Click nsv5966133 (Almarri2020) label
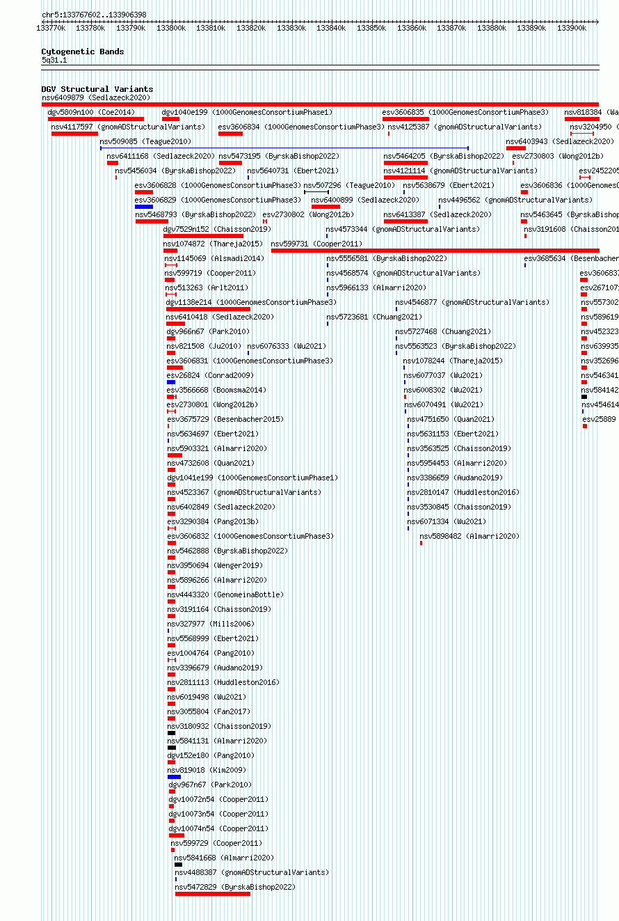The width and height of the screenshot is (619, 921). coord(376,288)
